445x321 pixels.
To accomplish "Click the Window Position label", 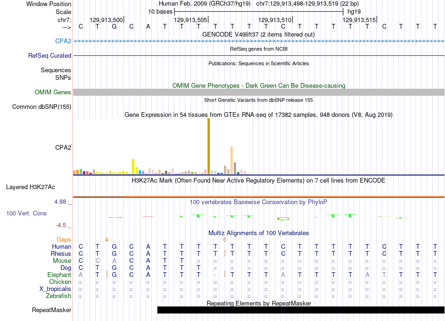I will click(x=49, y=4).
